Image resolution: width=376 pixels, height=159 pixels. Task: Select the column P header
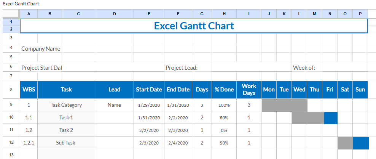click(360, 14)
